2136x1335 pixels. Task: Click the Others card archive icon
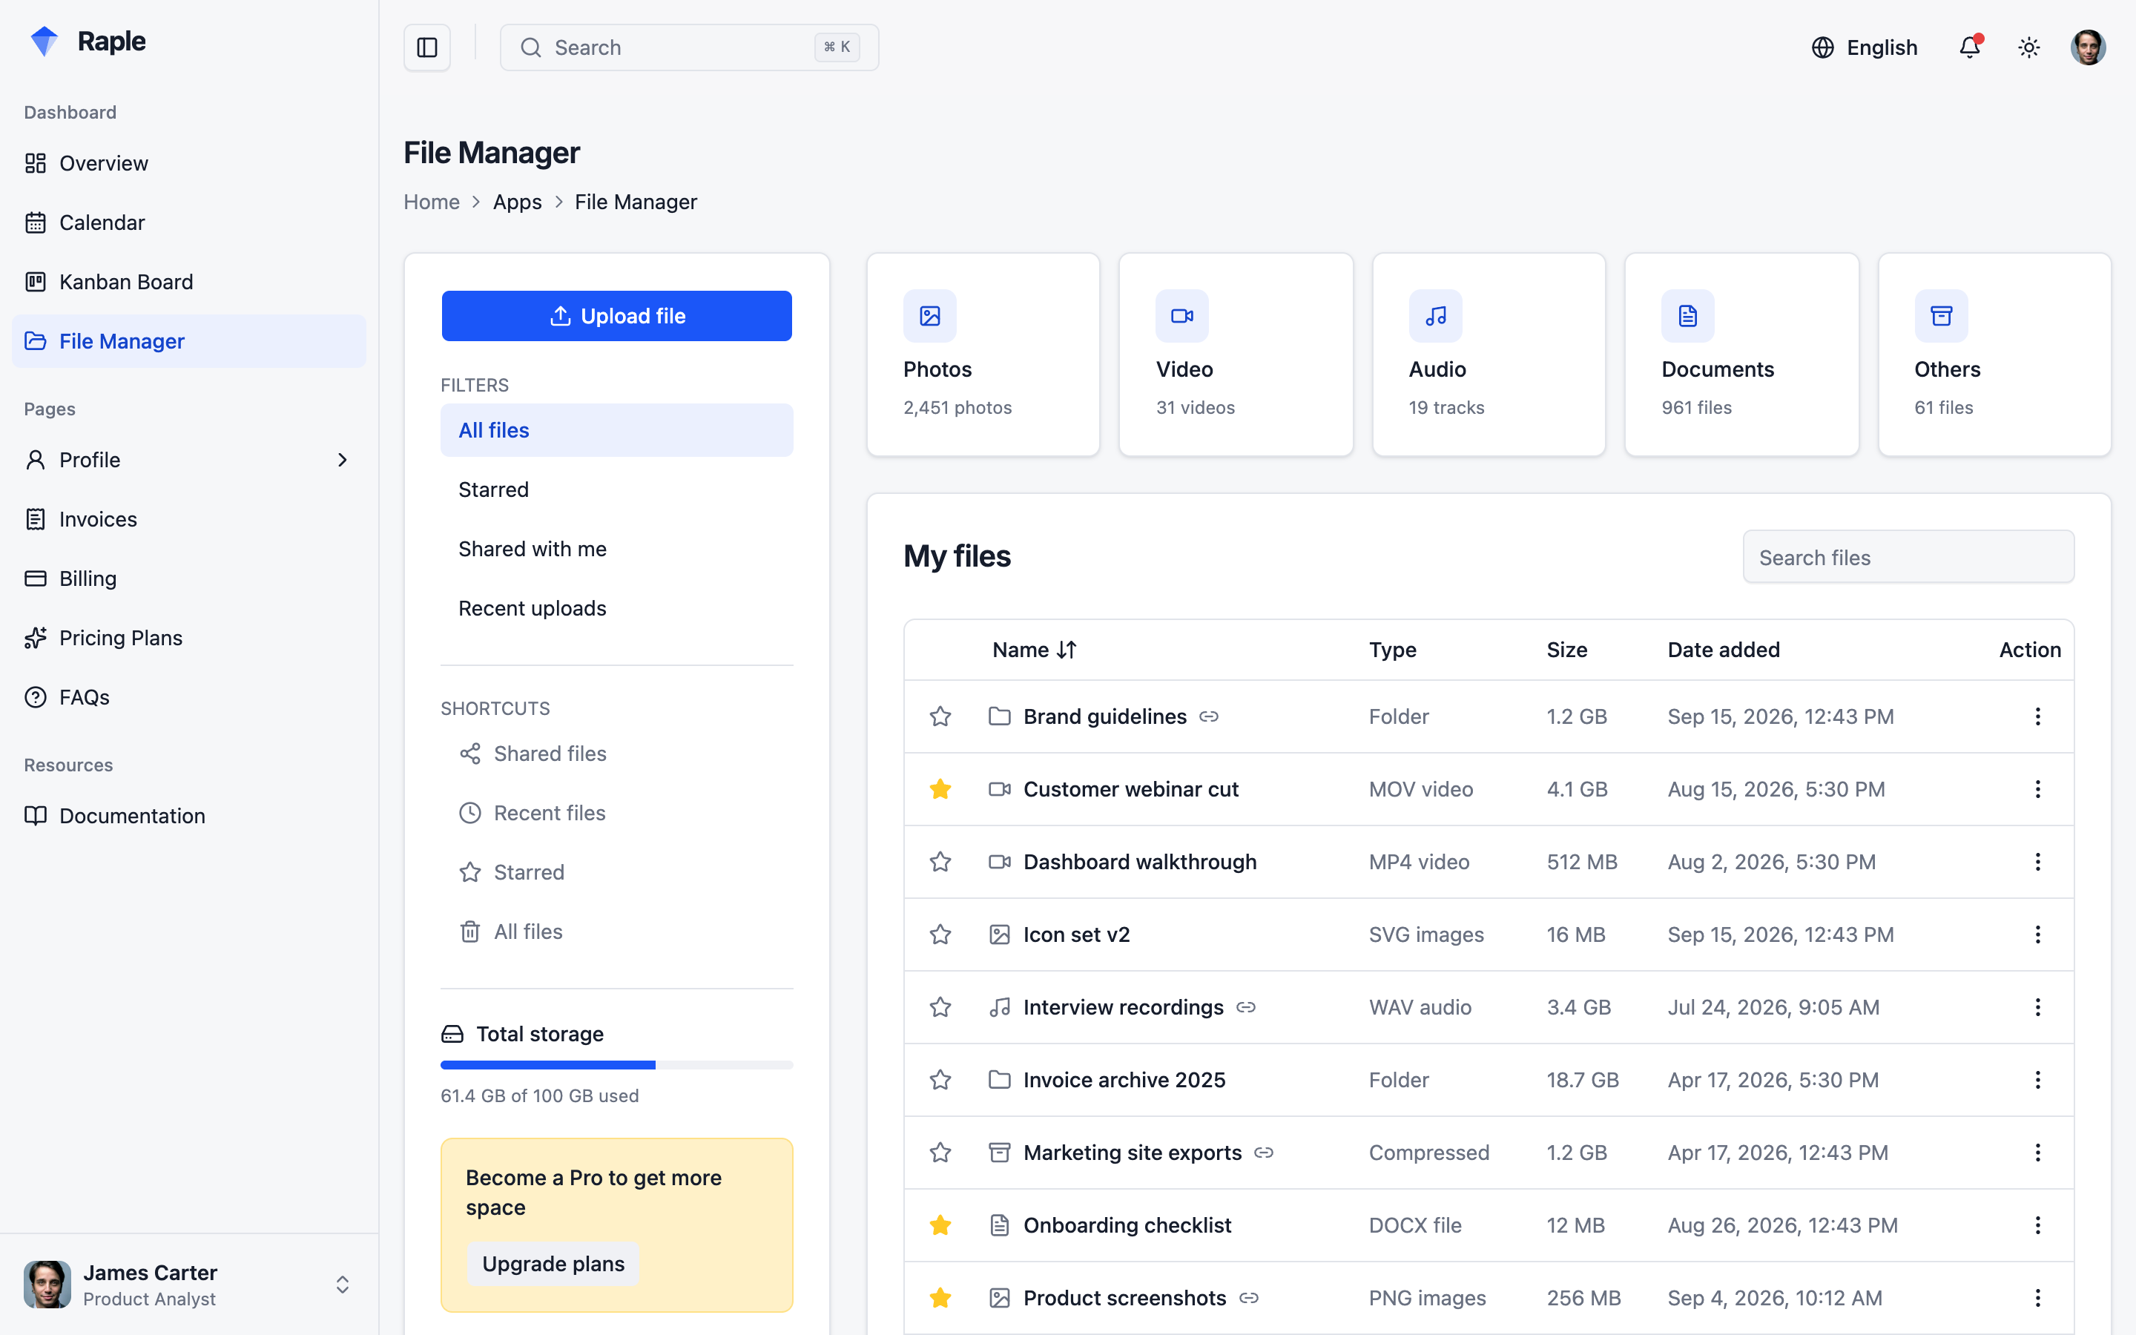pos(1941,316)
